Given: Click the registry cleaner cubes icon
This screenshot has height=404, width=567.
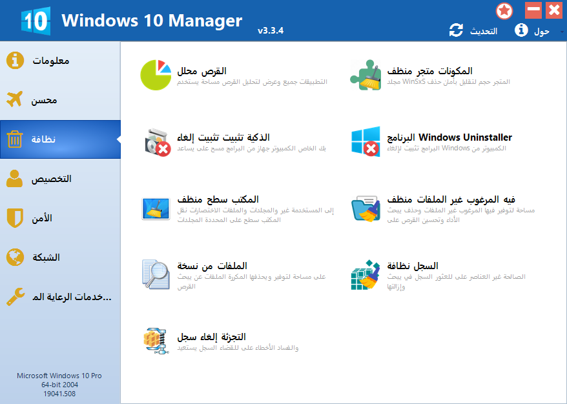Looking at the screenshot, I should coord(366,275).
